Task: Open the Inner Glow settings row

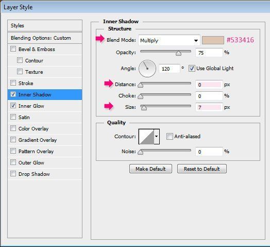Action: [45, 106]
